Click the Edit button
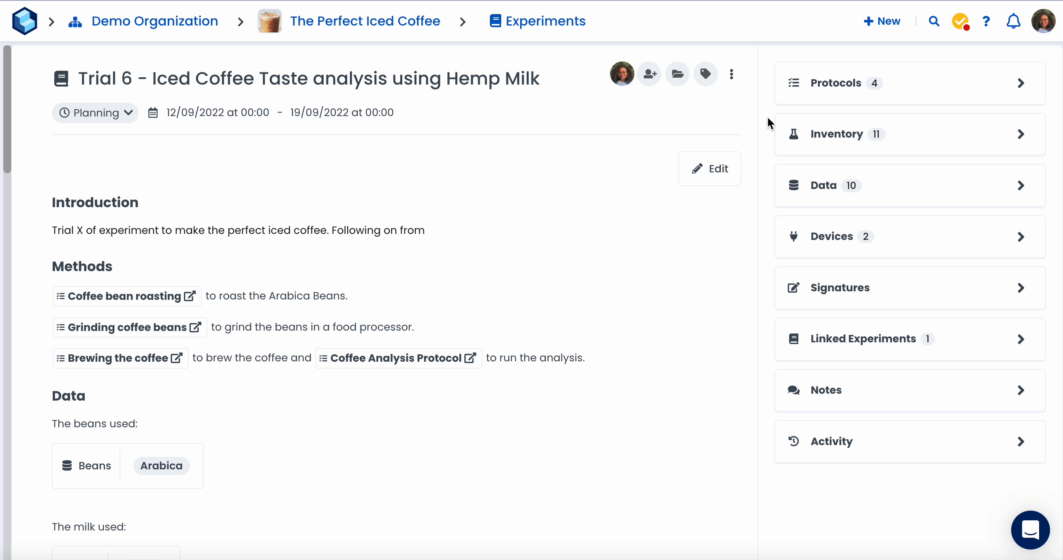This screenshot has height=560, width=1063. 709,169
